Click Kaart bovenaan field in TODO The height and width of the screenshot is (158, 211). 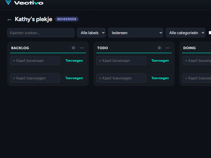(x=121, y=61)
